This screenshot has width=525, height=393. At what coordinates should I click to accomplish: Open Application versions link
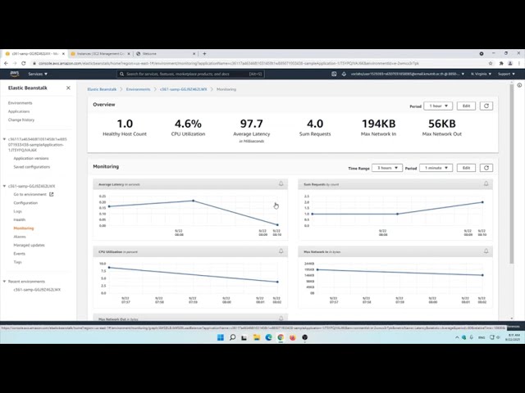[31, 158]
